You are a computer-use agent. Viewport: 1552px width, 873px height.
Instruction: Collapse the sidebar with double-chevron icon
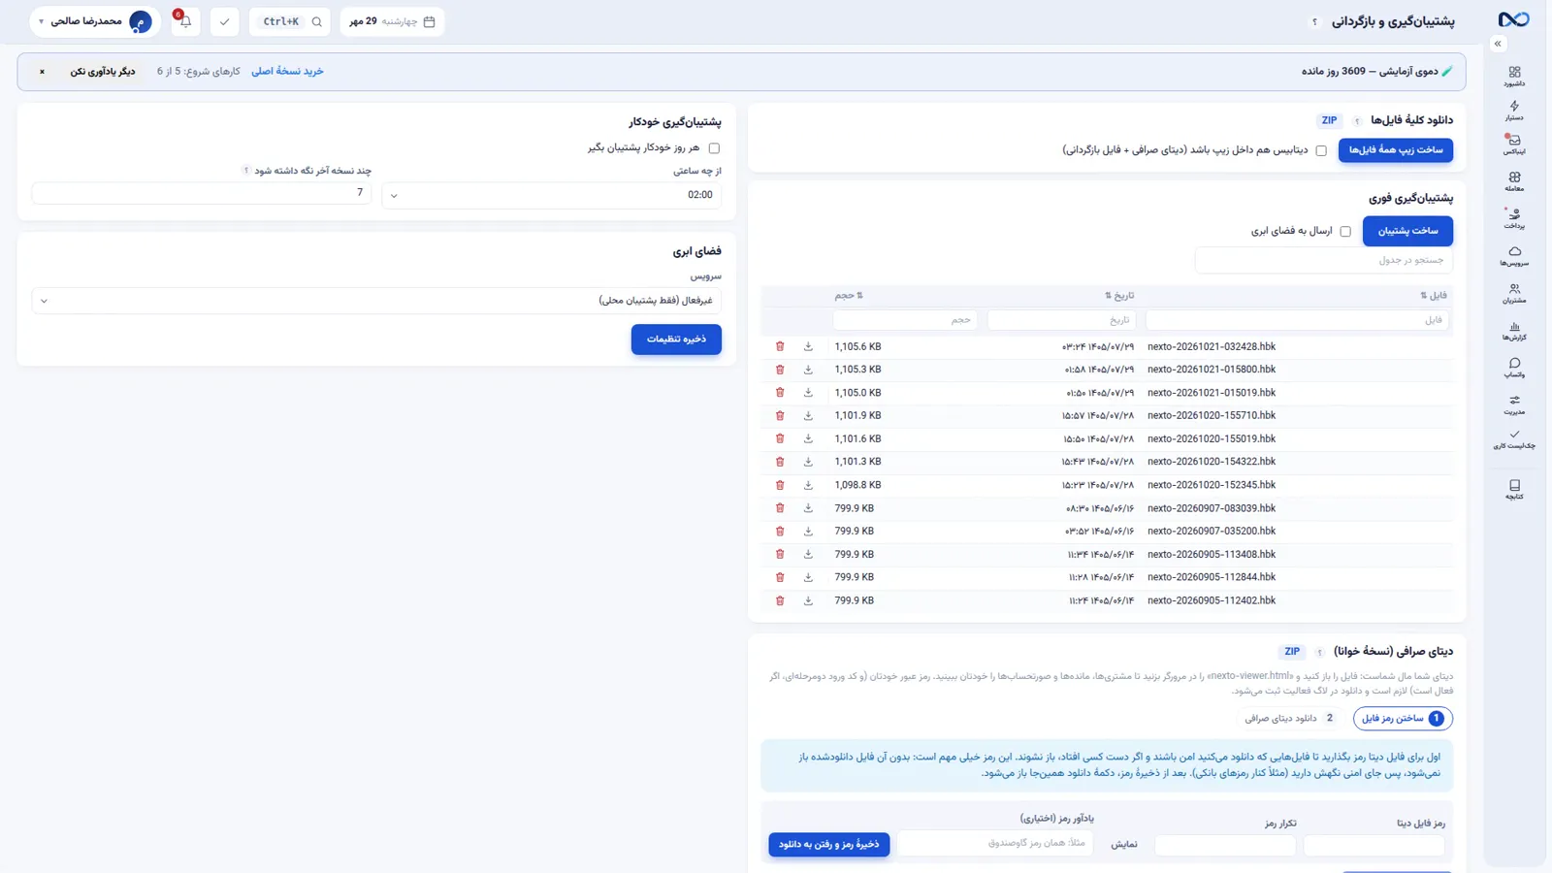coord(1498,44)
